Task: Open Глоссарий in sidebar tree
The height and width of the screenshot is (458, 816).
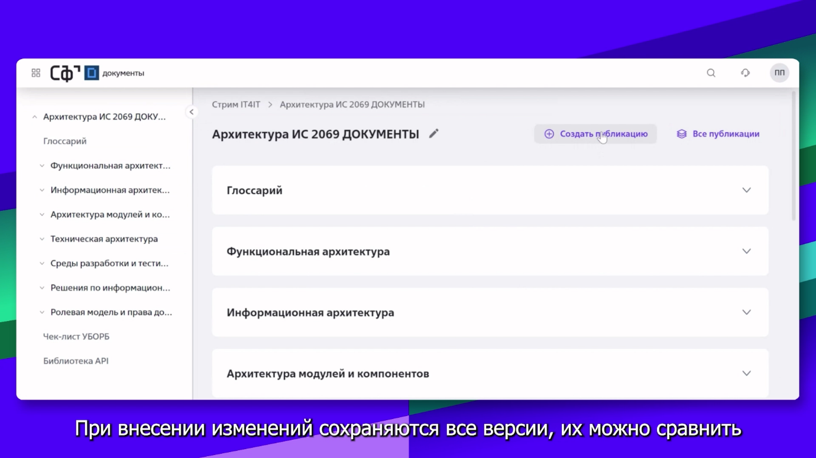Action: coord(65,141)
